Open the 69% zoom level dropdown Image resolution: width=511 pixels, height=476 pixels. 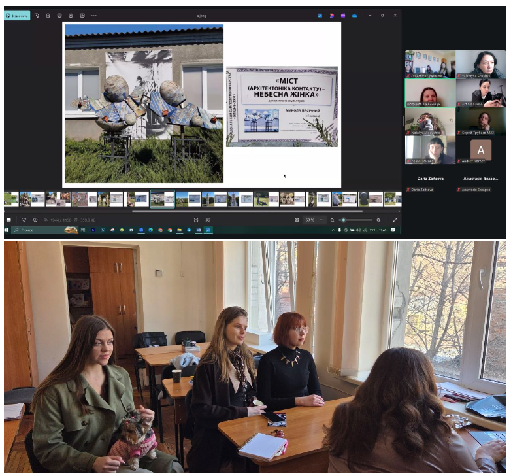click(x=314, y=220)
